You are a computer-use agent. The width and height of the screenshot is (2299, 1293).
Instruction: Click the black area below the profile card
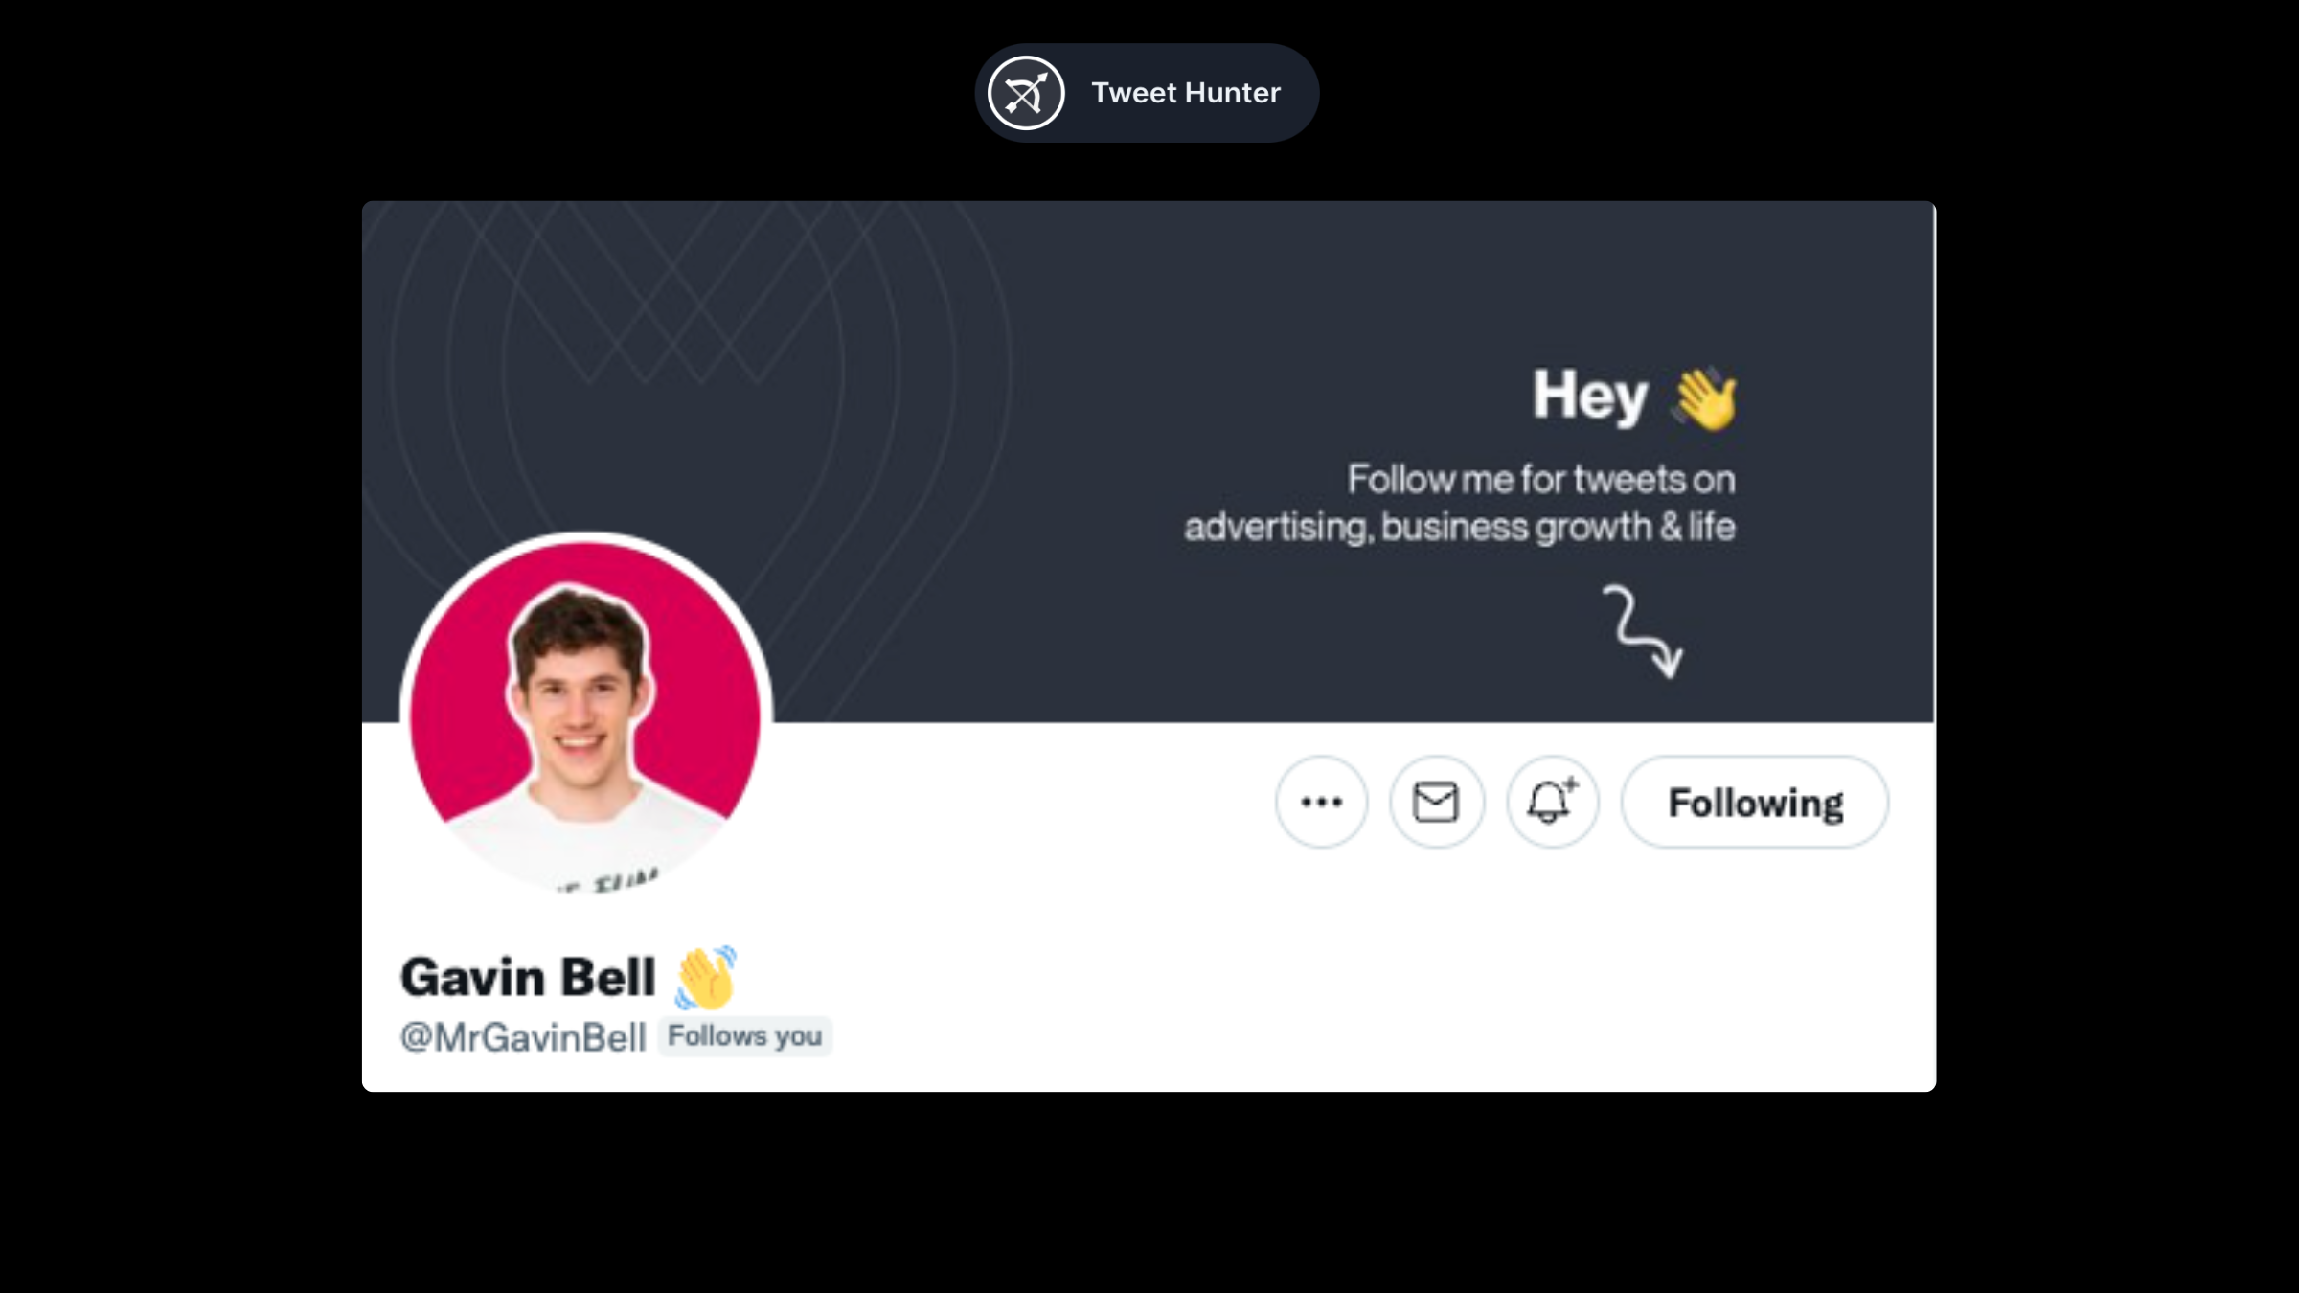point(1149,1197)
